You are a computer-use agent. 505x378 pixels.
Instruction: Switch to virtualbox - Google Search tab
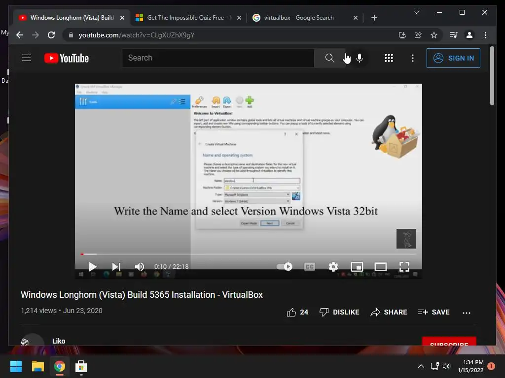[x=299, y=18]
